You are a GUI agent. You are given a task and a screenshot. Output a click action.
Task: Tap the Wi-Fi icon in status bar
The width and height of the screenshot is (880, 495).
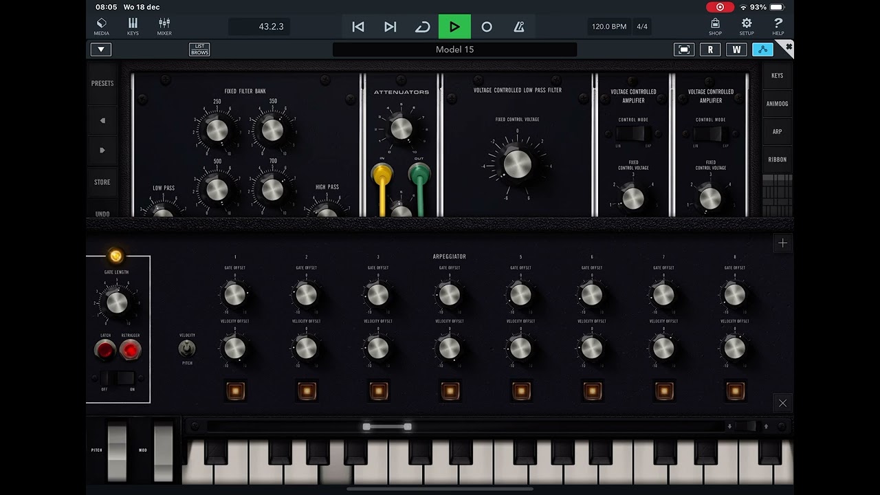tap(743, 7)
